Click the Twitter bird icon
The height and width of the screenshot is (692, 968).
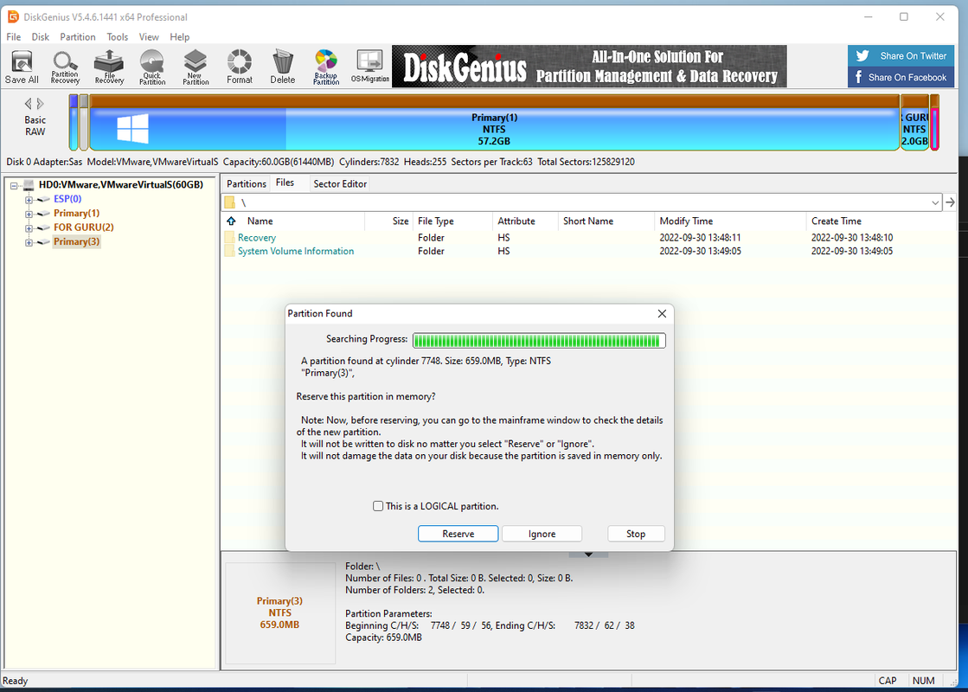(x=862, y=55)
